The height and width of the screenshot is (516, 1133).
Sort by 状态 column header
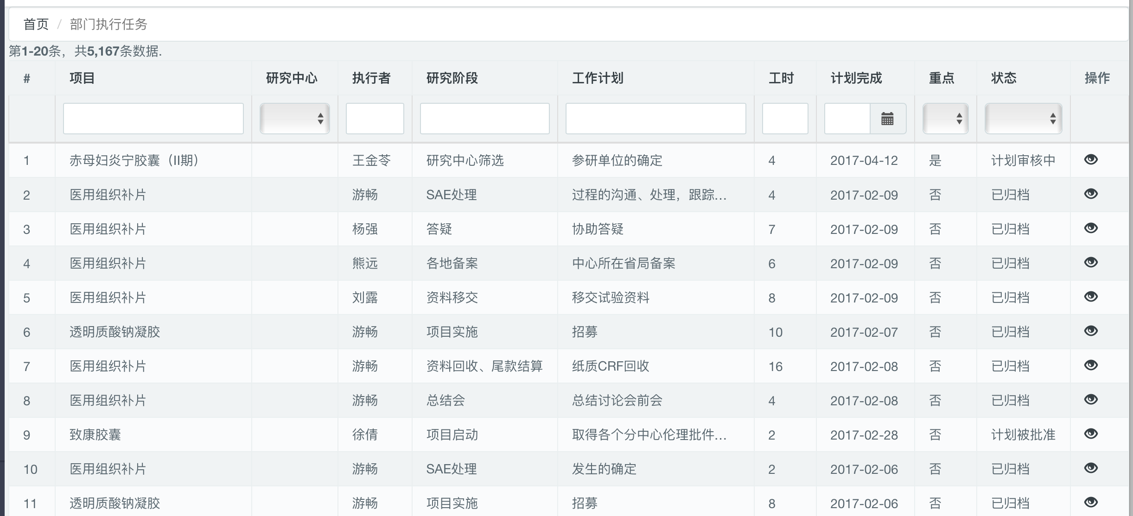point(1004,78)
